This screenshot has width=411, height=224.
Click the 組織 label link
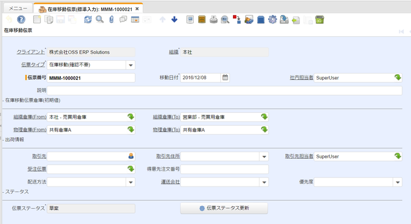174,52
